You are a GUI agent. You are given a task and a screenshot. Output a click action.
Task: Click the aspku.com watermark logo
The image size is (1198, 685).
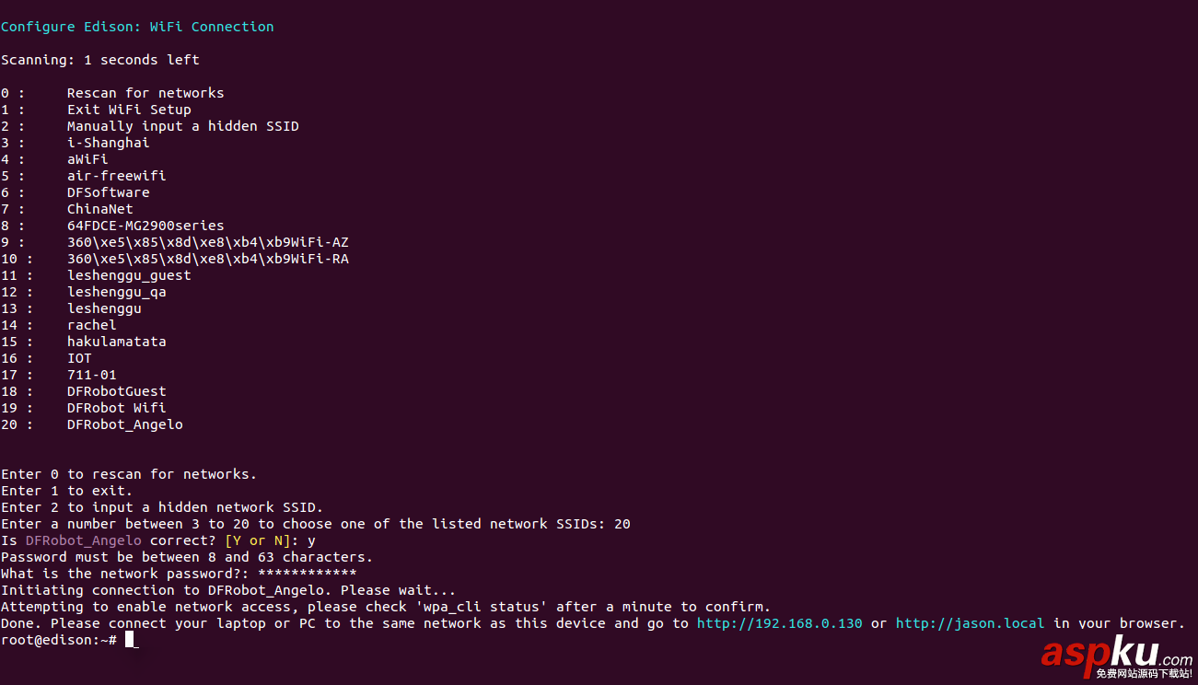pyautogui.click(x=1116, y=656)
